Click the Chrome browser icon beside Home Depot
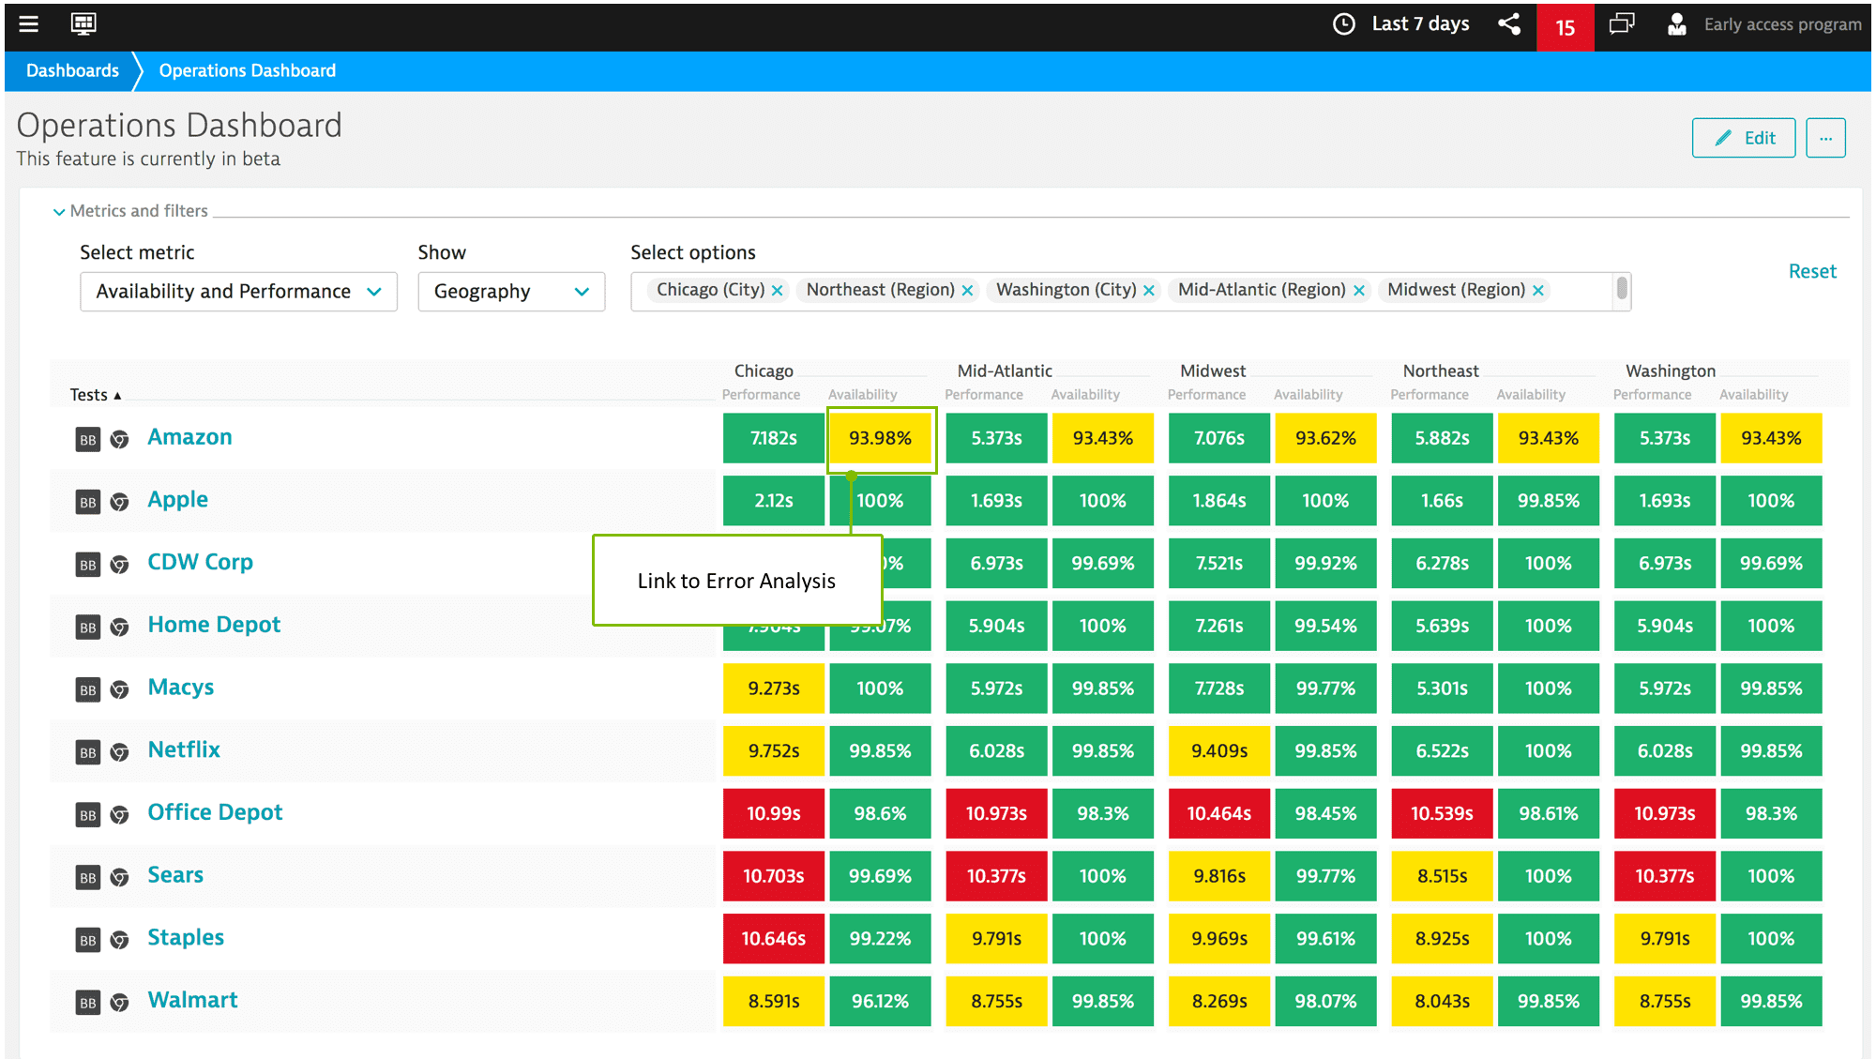The width and height of the screenshot is (1876, 1059). (x=119, y=628)
